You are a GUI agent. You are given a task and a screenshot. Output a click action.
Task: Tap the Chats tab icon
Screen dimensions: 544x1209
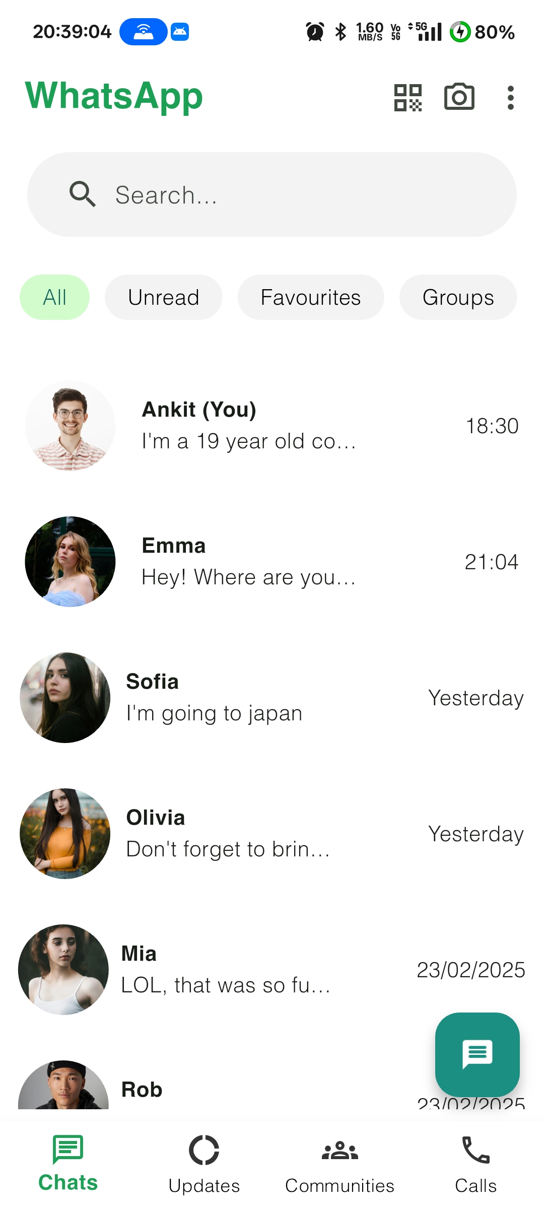(68, 1150)
